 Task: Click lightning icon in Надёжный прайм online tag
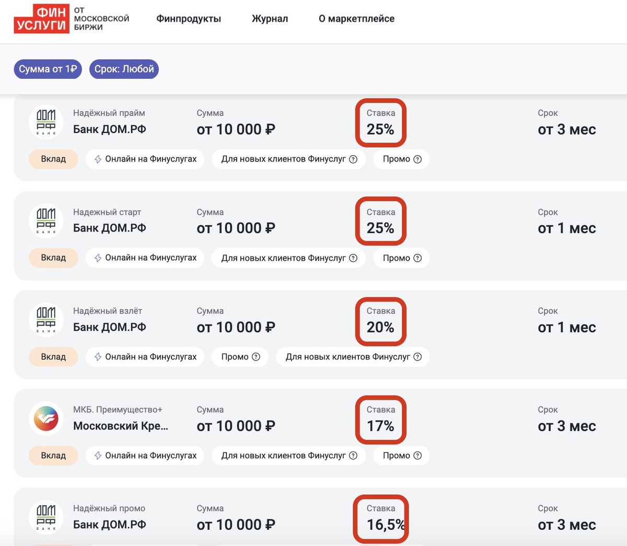click(x=98, y=159)
